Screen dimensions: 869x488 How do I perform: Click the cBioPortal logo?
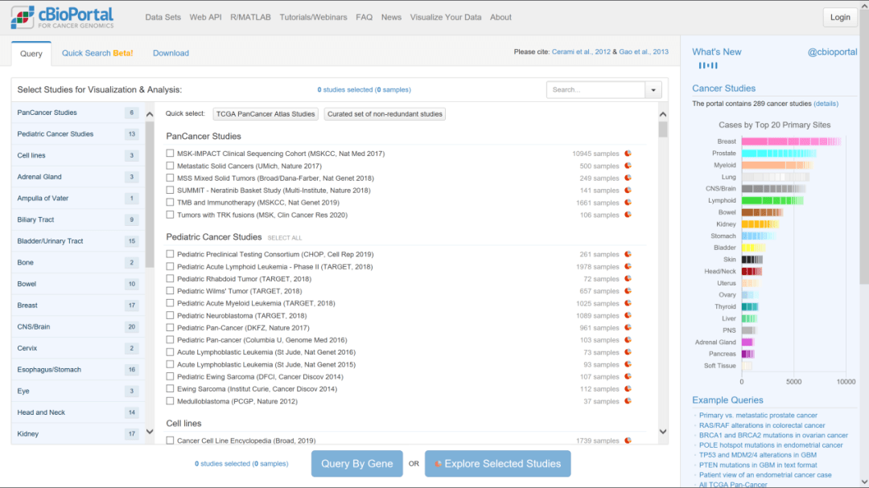(63, 18)
